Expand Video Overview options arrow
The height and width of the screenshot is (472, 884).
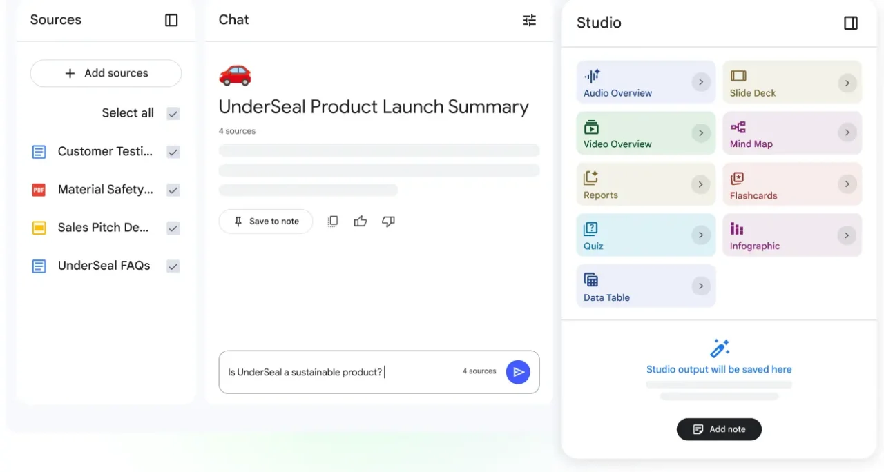click(701, 133)
